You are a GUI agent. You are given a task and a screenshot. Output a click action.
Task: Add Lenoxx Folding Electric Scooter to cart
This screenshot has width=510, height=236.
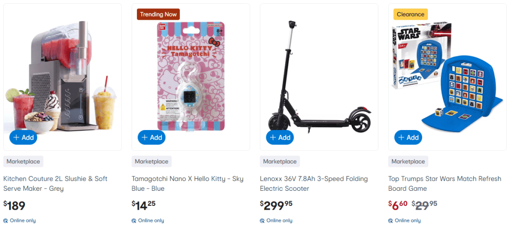click(280, 138)
